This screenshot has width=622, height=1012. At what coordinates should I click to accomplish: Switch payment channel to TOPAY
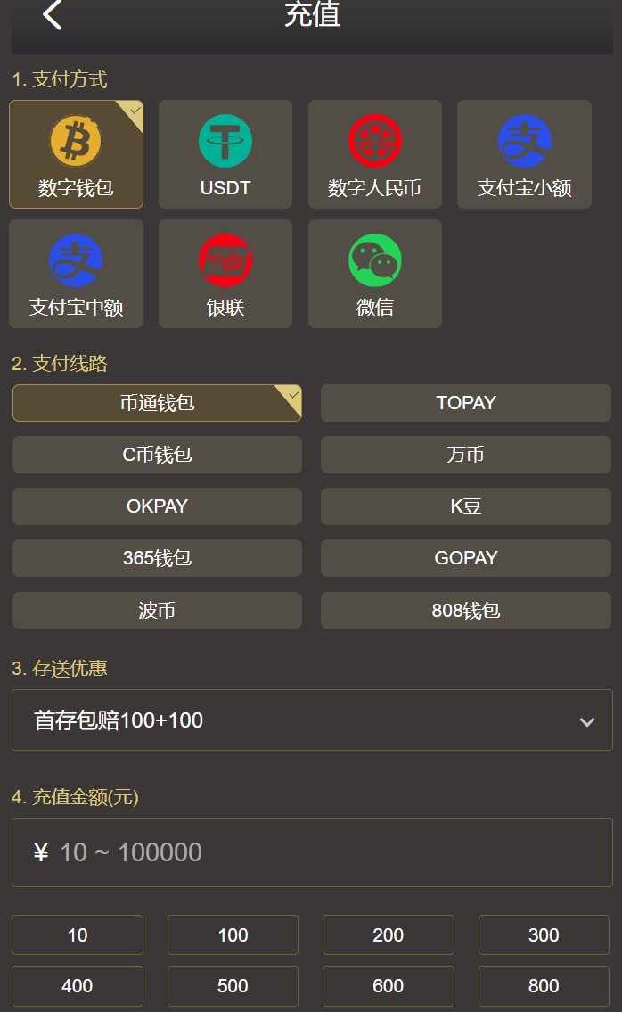(465, 403)
